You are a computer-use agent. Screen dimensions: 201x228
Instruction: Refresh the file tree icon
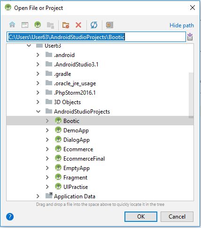[x=94, y=25]
